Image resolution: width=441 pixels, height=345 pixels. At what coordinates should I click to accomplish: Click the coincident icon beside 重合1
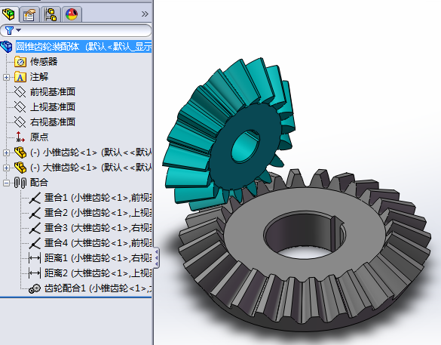pos(35,198)
